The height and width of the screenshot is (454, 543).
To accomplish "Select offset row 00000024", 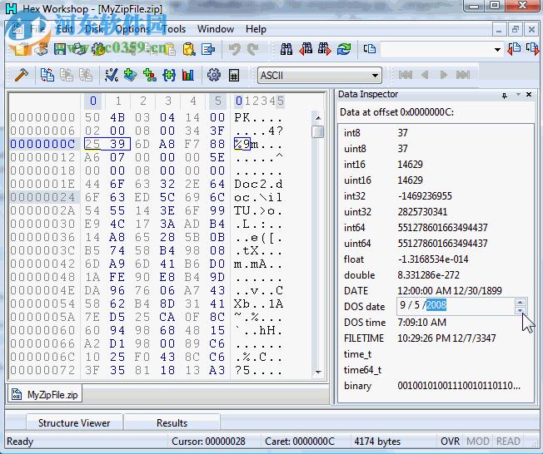I will (x=42, y=197).
